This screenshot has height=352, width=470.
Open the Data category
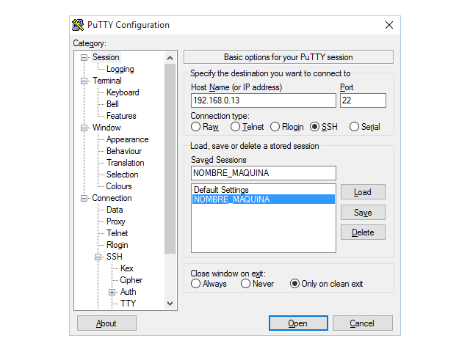115,210
